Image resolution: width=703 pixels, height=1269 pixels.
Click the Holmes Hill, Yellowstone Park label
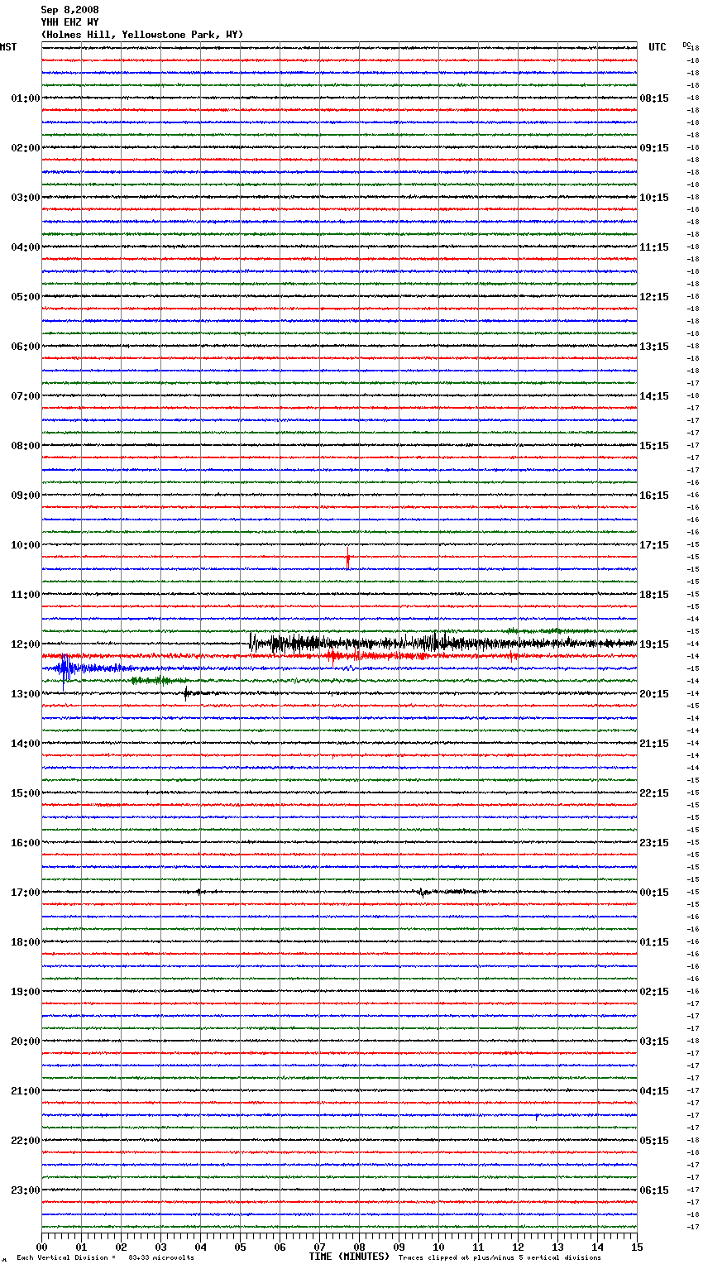click(x=142, y=35)
